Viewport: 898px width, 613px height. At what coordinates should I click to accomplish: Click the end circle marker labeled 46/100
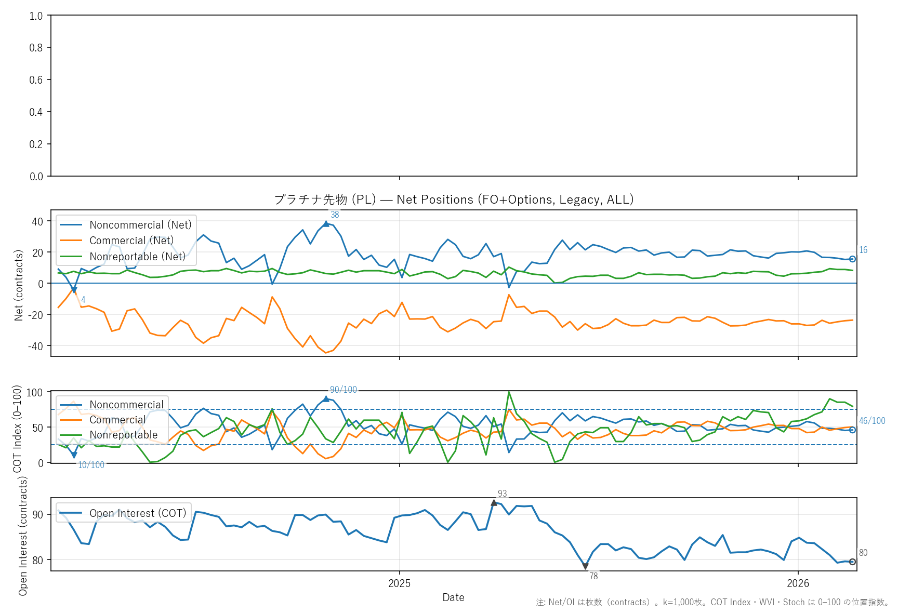pyautogui.click(x=852, y=430)
